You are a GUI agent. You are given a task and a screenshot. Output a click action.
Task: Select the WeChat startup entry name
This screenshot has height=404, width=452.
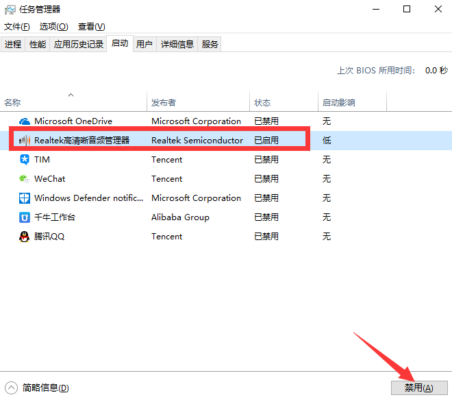click(50, 179)
